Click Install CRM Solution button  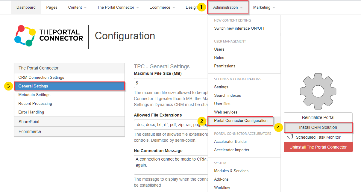[318, 127]
